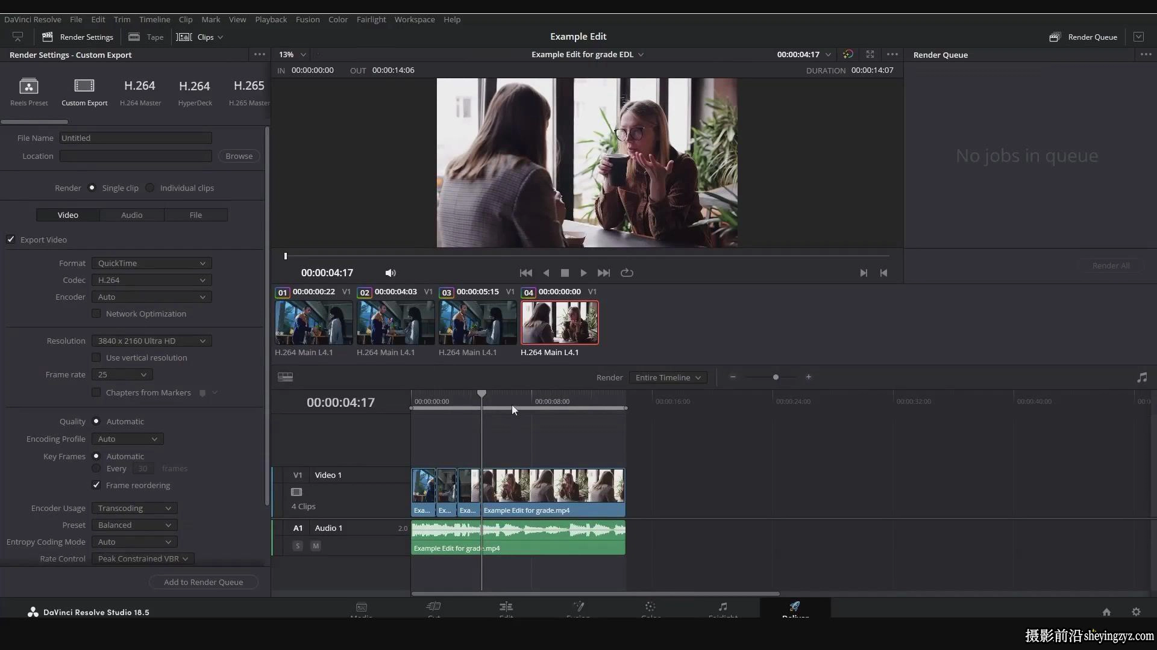The image size is (1157, 650).
Task: Click the Browse button
Action: tap(239, 156)
